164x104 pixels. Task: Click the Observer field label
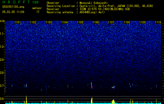(53, 3)
